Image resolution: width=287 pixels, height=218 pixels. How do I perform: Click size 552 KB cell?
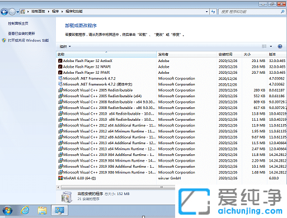259,96
